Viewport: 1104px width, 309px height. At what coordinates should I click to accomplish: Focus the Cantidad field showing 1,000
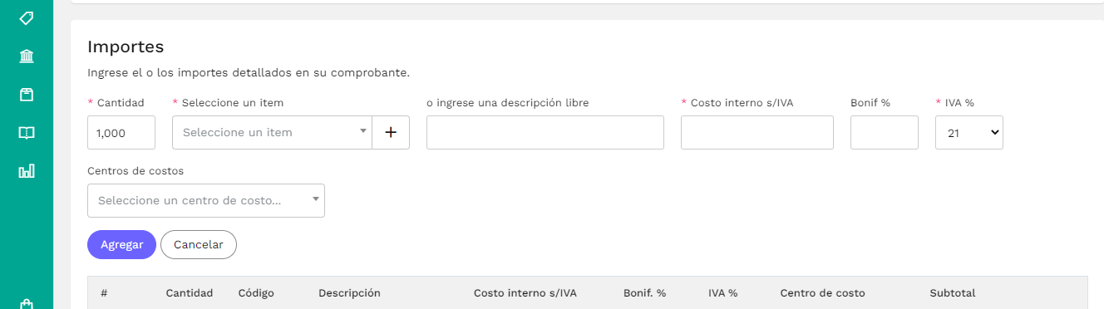click(121, 132)
